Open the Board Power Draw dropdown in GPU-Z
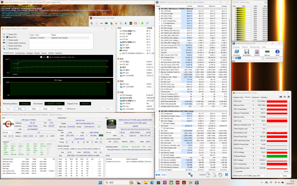The image size is (297, 186). pyautogui.click(x=253, y=137)
